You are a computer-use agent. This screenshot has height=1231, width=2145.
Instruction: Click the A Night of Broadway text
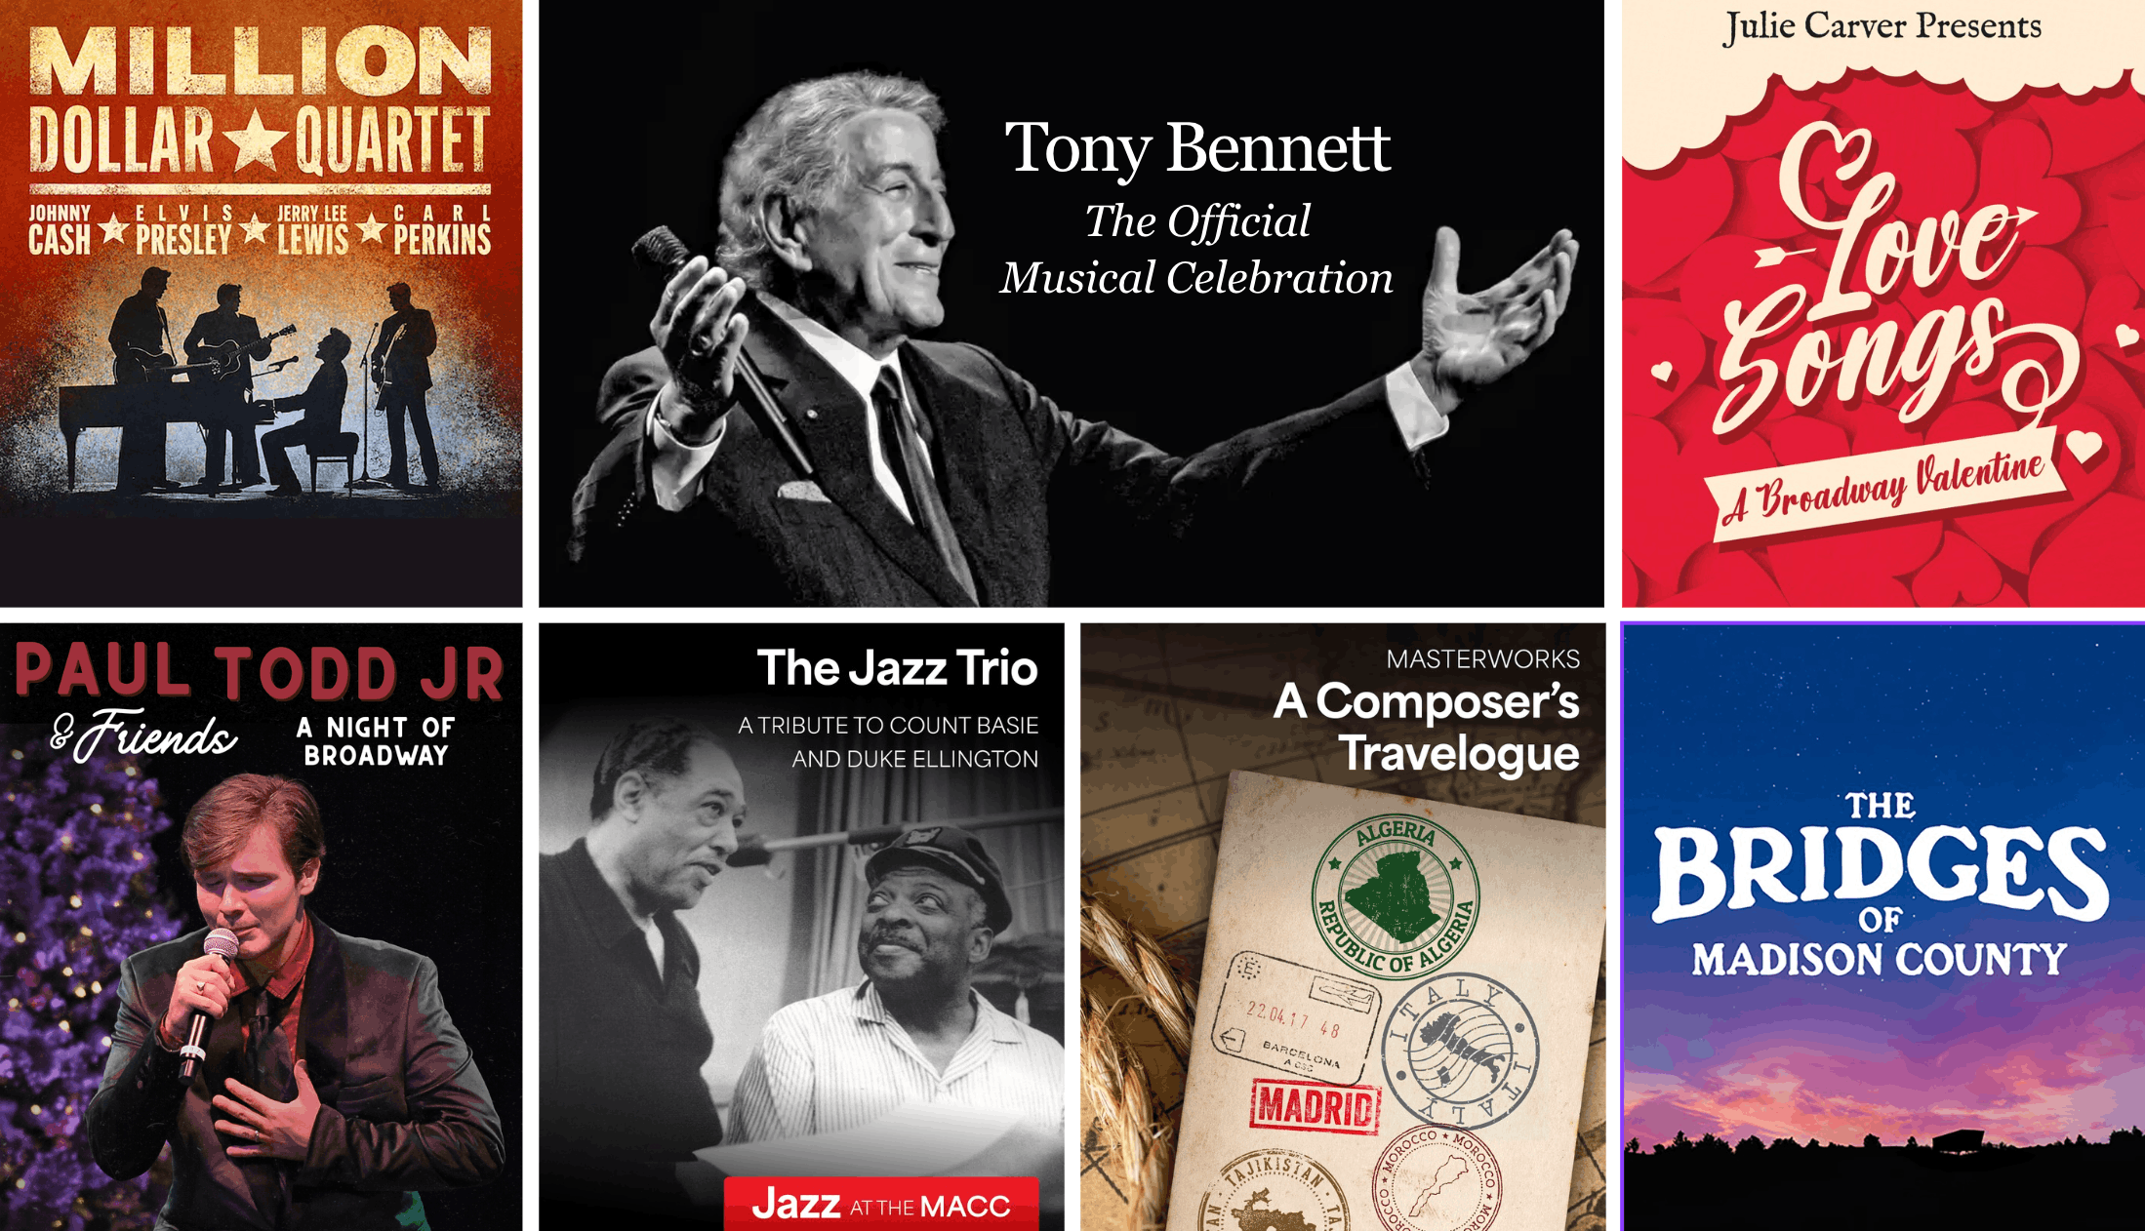(x=376, y=741)
